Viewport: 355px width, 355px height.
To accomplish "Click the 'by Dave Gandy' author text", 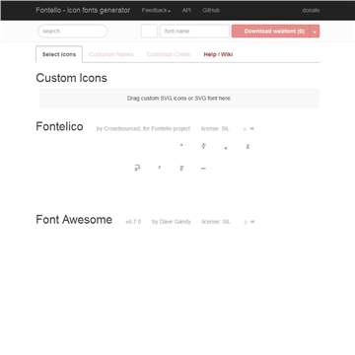I will click(172, 222).
